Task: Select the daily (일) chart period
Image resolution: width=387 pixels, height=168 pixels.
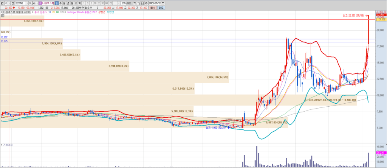Action: (x=57, y=3)
